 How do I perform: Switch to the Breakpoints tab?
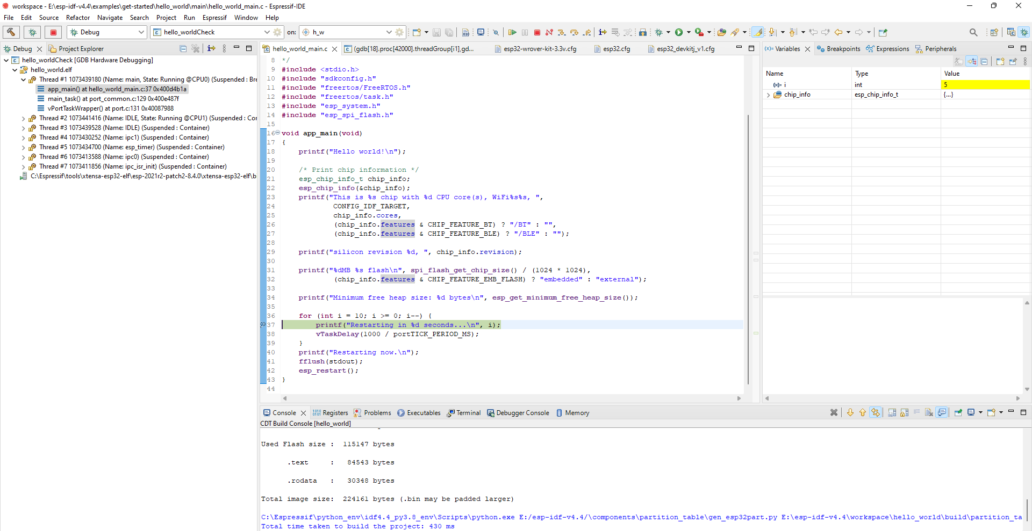(x=838, y=49)
